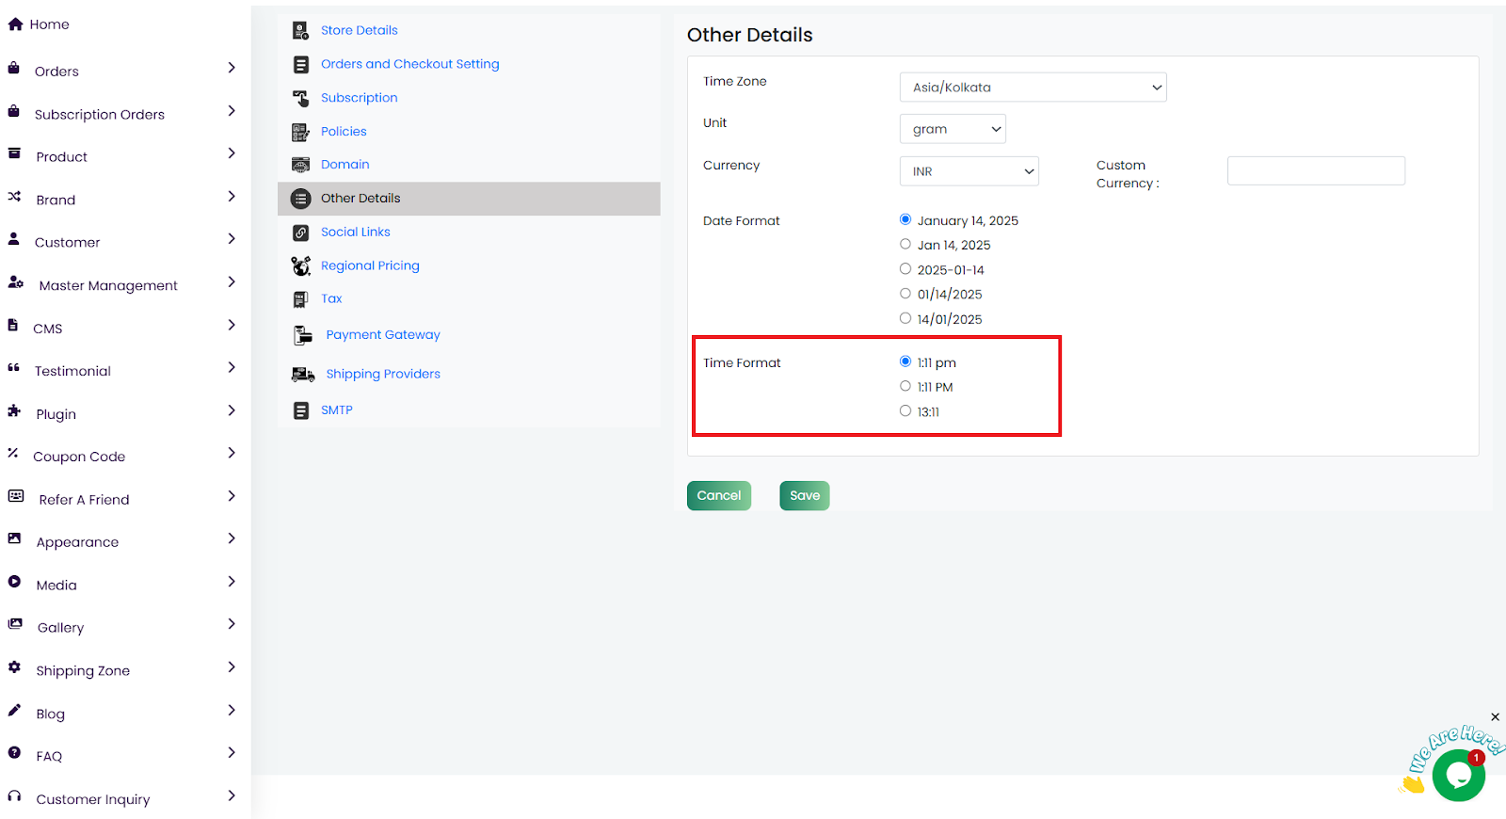Click the Store Details icon
Viewport: 1506px width, 819px height.
(300, 31)
